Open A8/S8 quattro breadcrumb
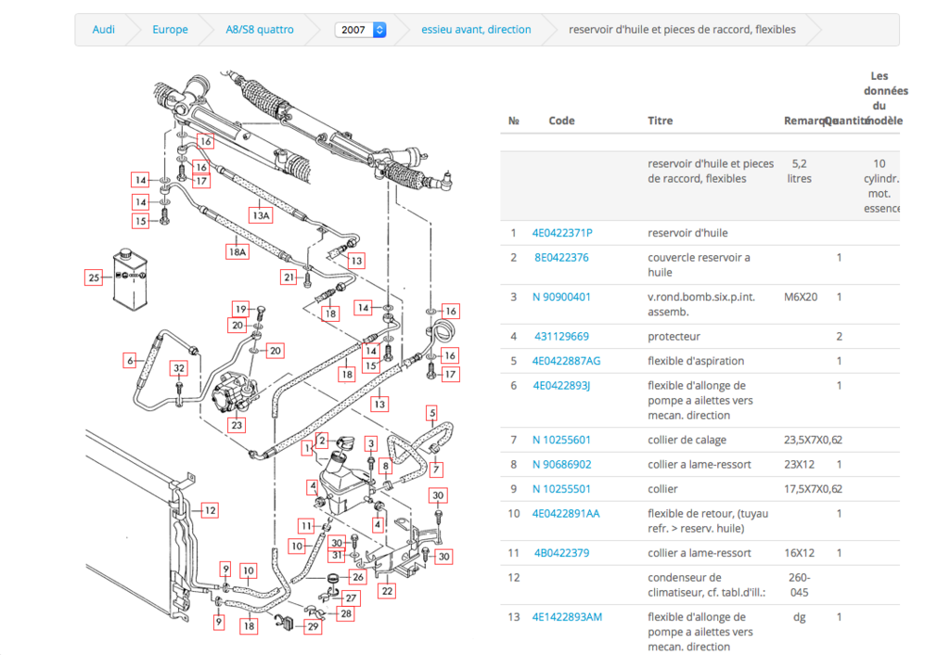 point(260,30)
